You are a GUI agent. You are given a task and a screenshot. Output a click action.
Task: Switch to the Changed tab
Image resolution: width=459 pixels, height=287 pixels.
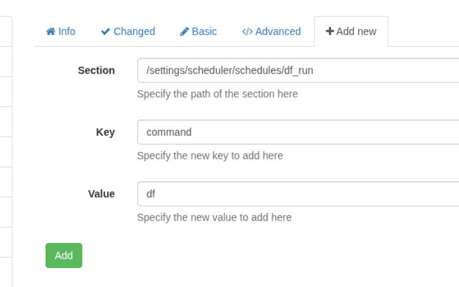[x=128, y=32]
